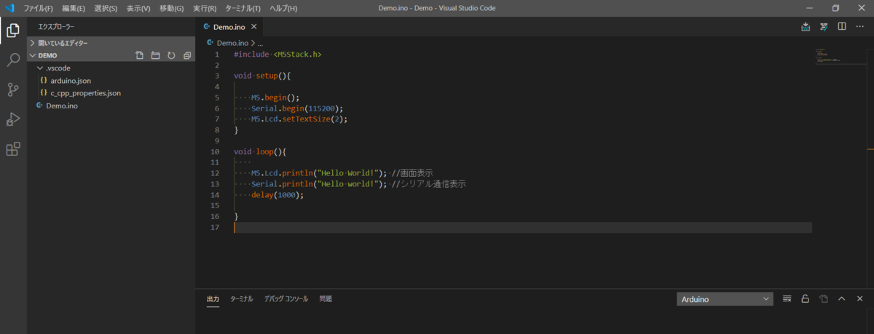Create a new folder in DEMO

tap(155, 55)
